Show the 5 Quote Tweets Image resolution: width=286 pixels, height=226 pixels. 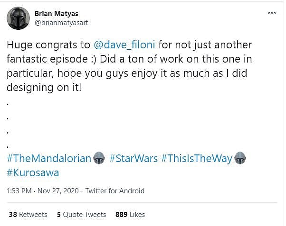click(x=81, y=215)
